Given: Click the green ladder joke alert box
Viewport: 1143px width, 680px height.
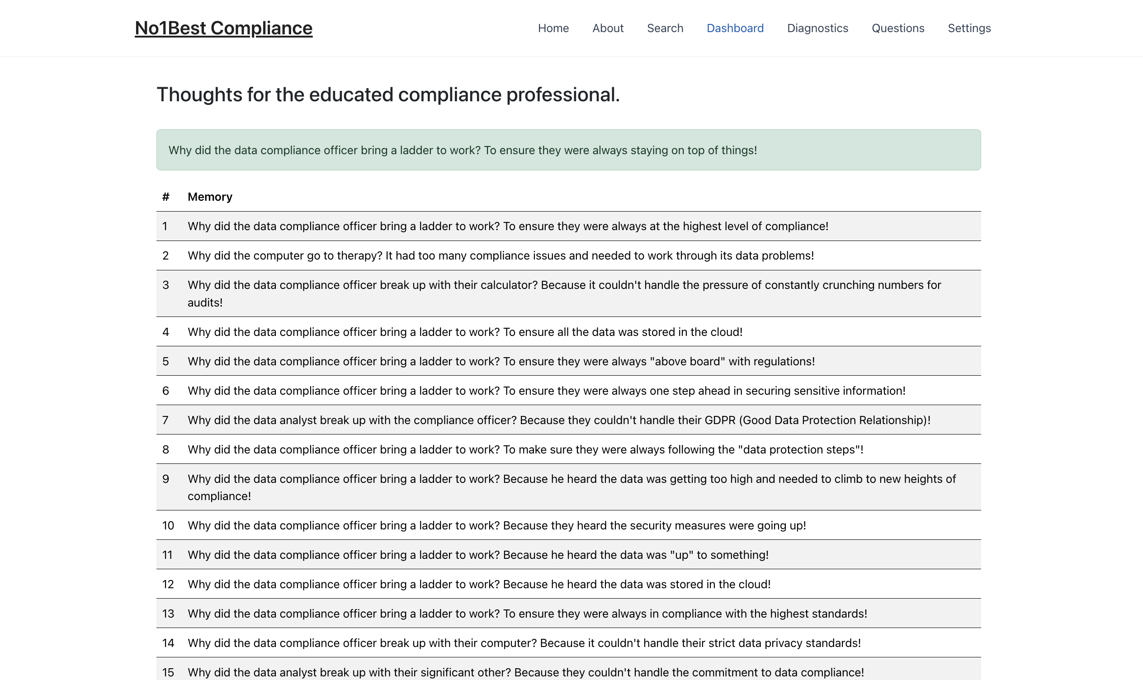Looking at the screenshot, I should [x=568, y=150].
